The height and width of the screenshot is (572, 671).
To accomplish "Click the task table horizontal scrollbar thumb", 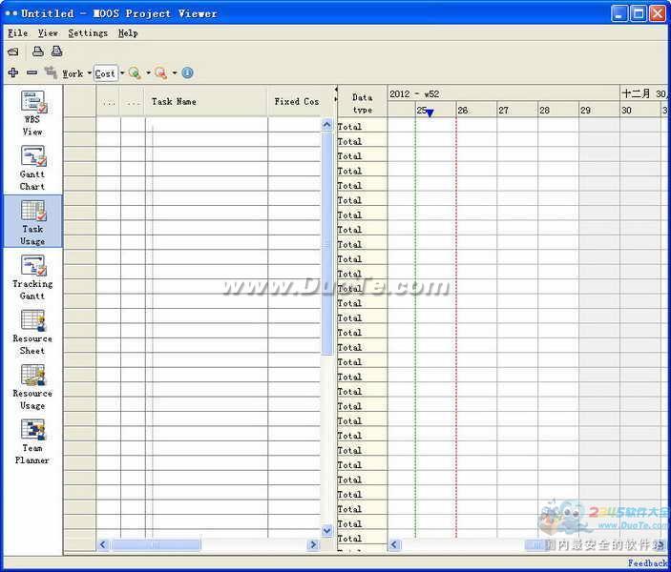I will point(156,544).
